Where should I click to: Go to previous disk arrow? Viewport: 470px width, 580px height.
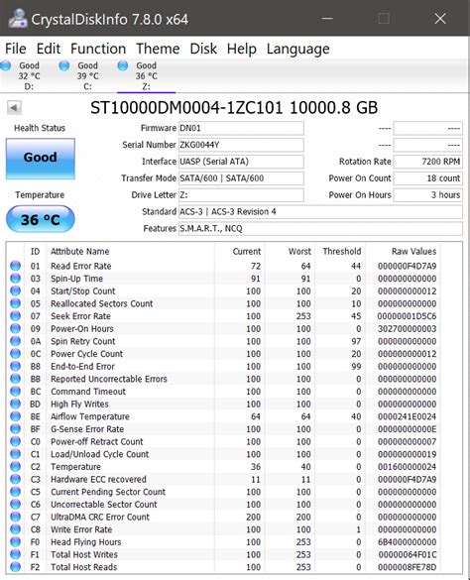click(x=14, y=108)
